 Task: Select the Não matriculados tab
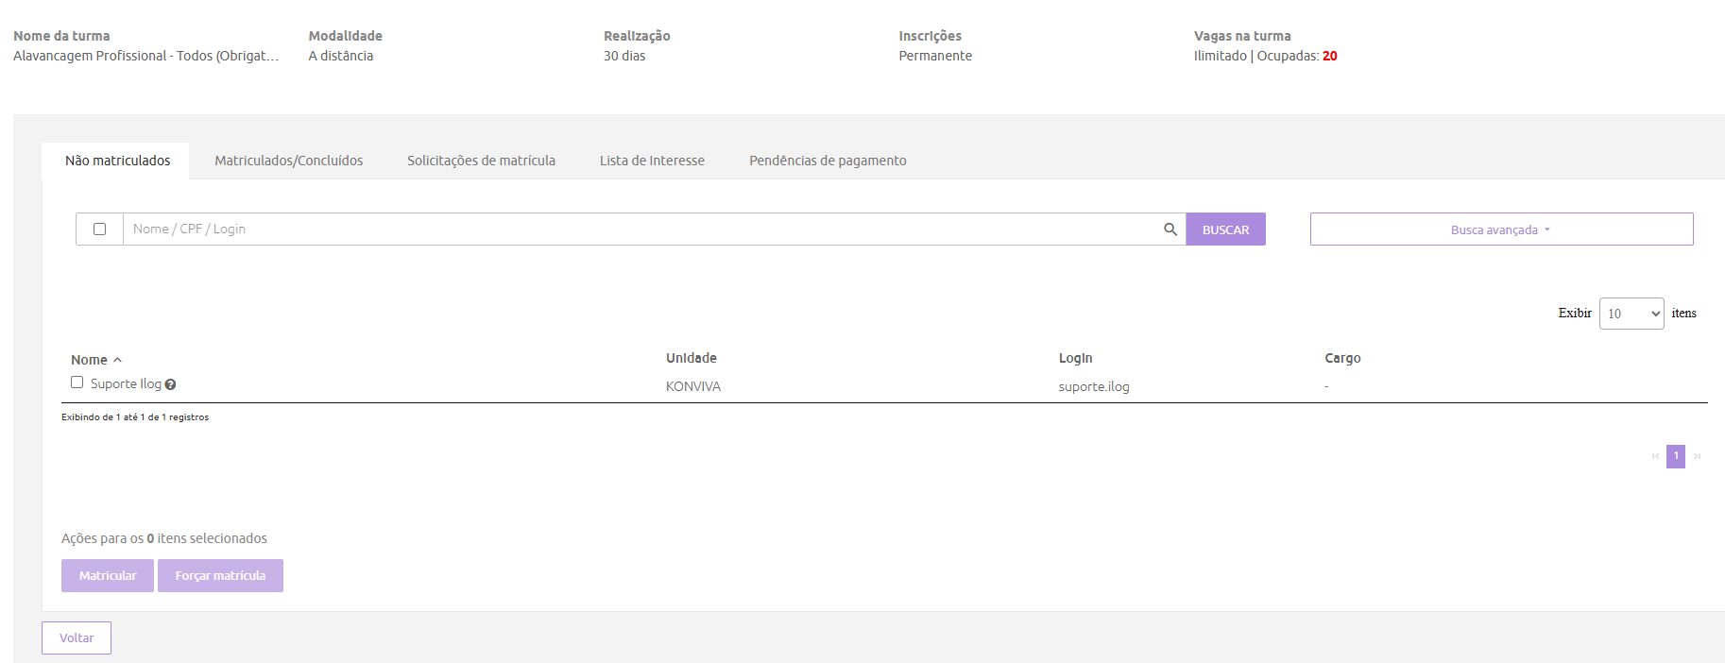[117, 161]
